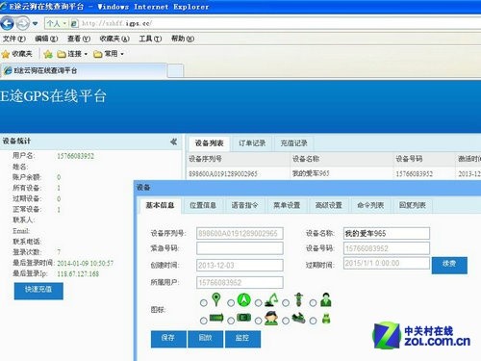Select the green navigation arrow radio button
This screenshot has width=481, height=361.
pyautogui.click(x=231, y=303)
